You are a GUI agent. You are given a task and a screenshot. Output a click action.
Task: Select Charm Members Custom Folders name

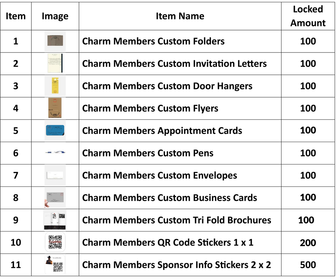coord(153,41)
